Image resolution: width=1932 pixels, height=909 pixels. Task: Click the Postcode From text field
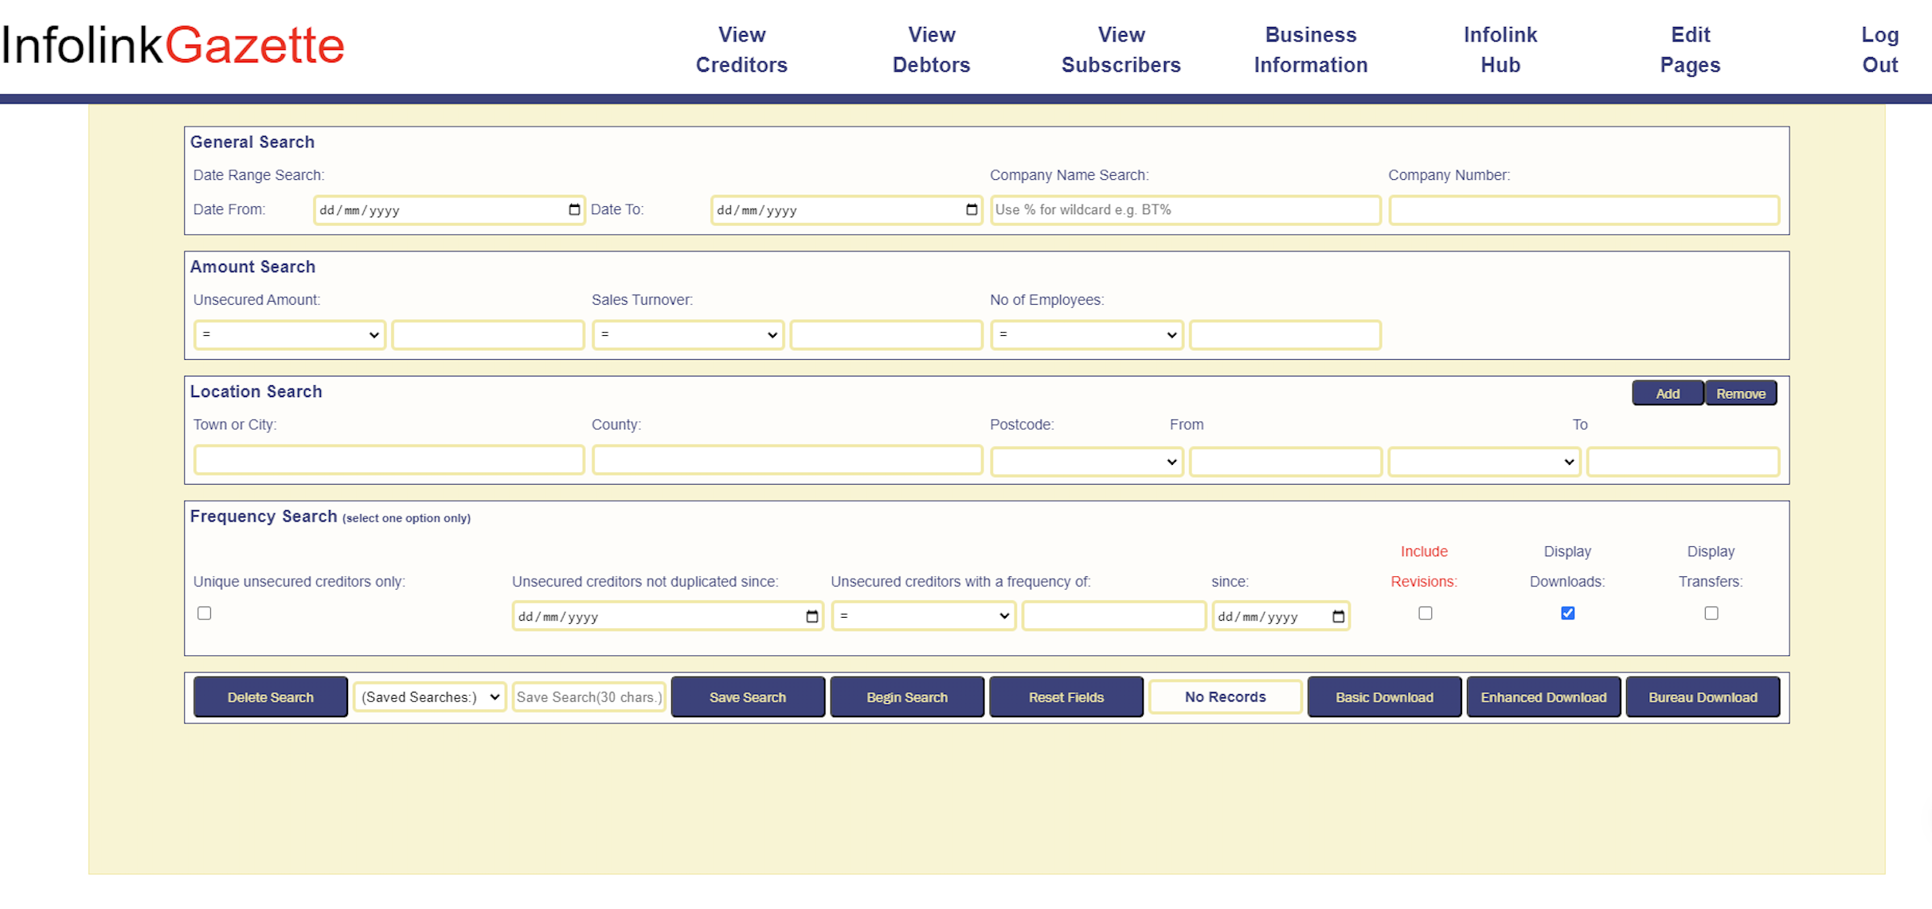click(1285, 462)
